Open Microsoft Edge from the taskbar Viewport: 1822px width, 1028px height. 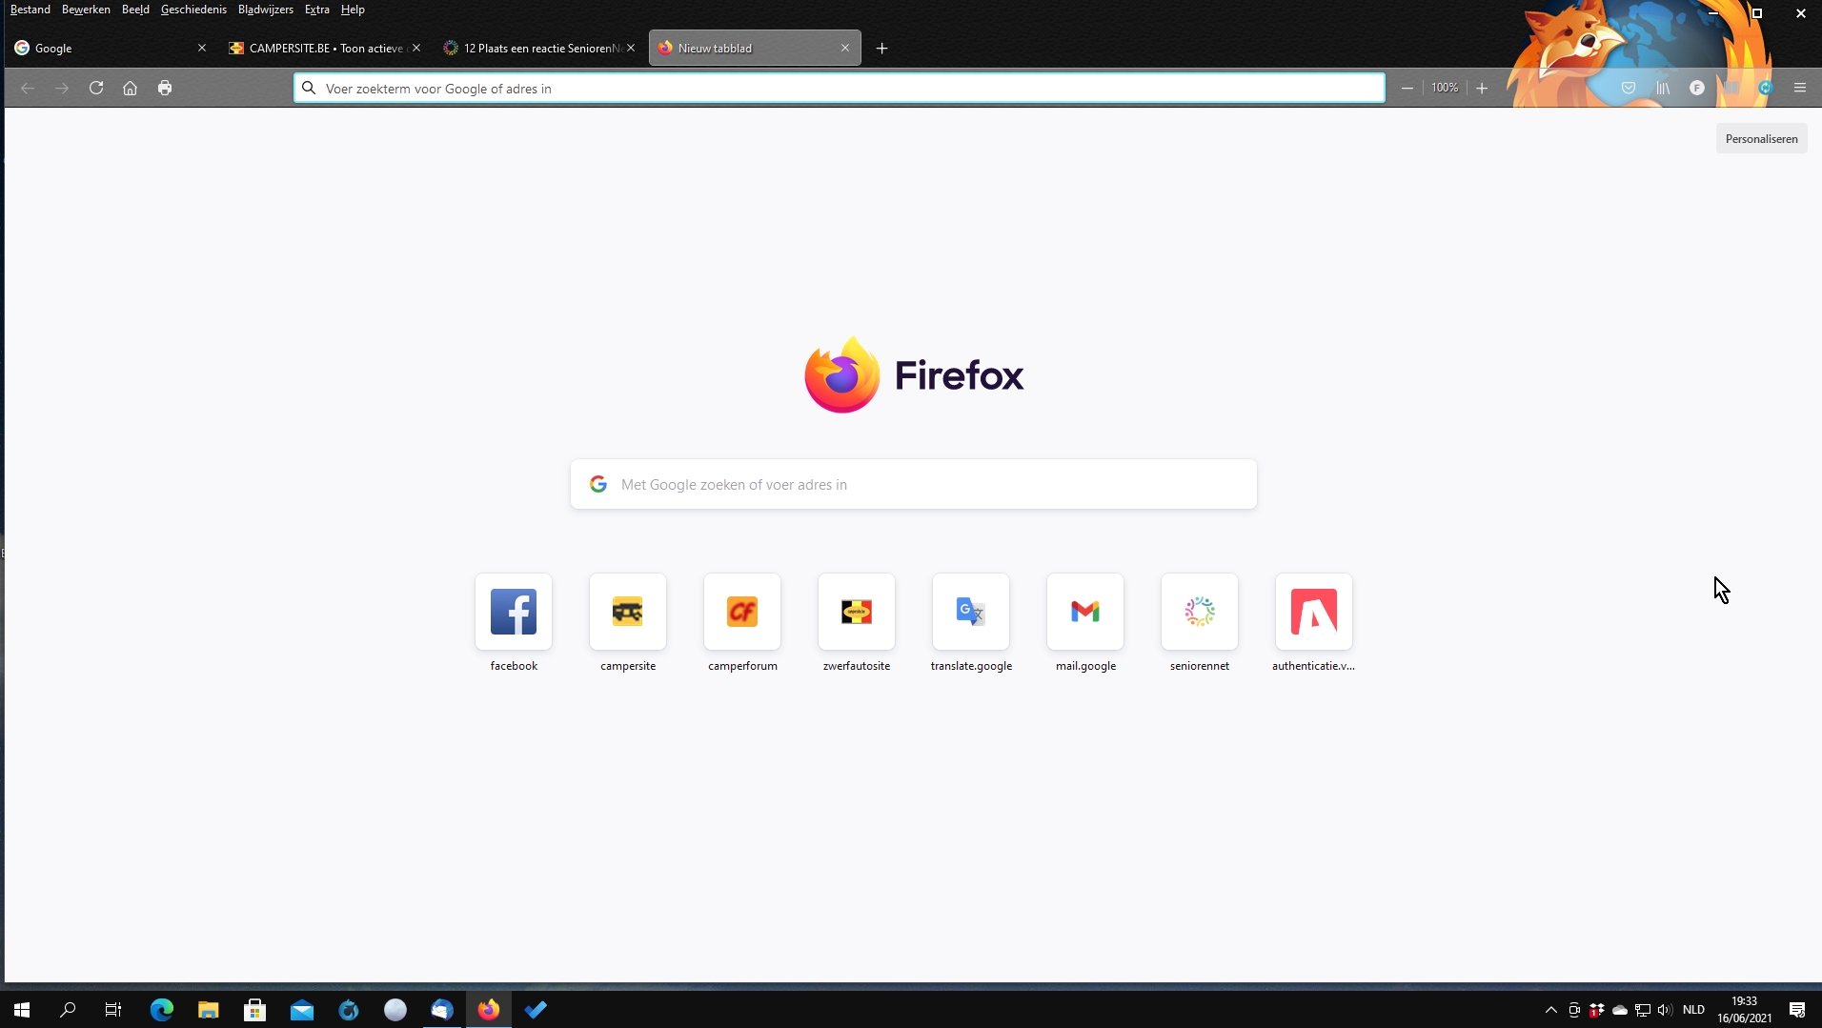[x=162, y=1010]
